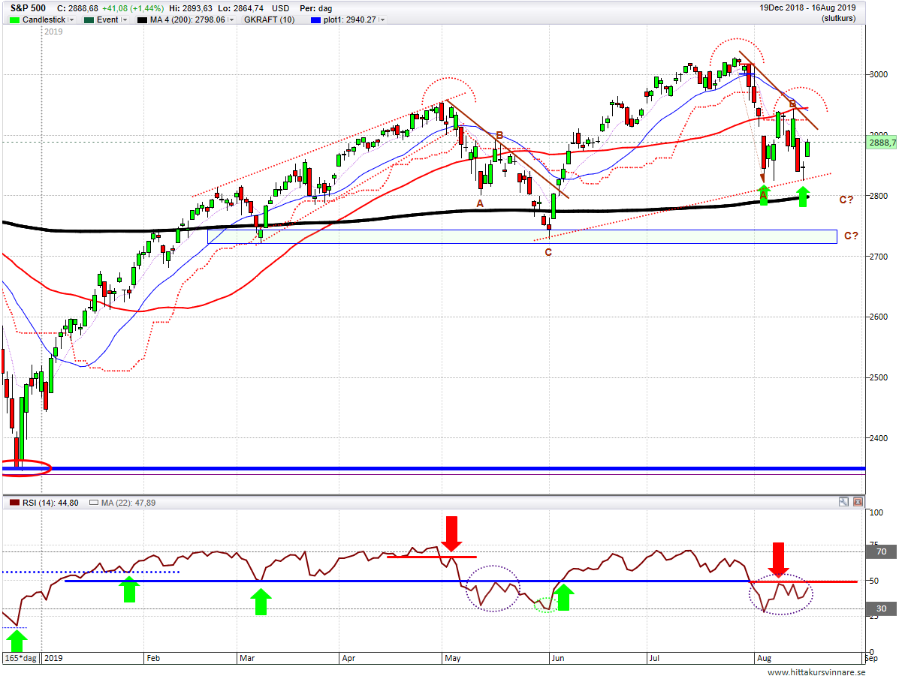Click the close value C: 2888,68
This screenshot has width=899, height=676.
(x=77, y=8)
